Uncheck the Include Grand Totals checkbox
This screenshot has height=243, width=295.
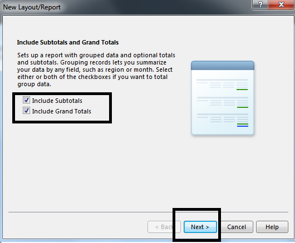click(x=26, y=111)
